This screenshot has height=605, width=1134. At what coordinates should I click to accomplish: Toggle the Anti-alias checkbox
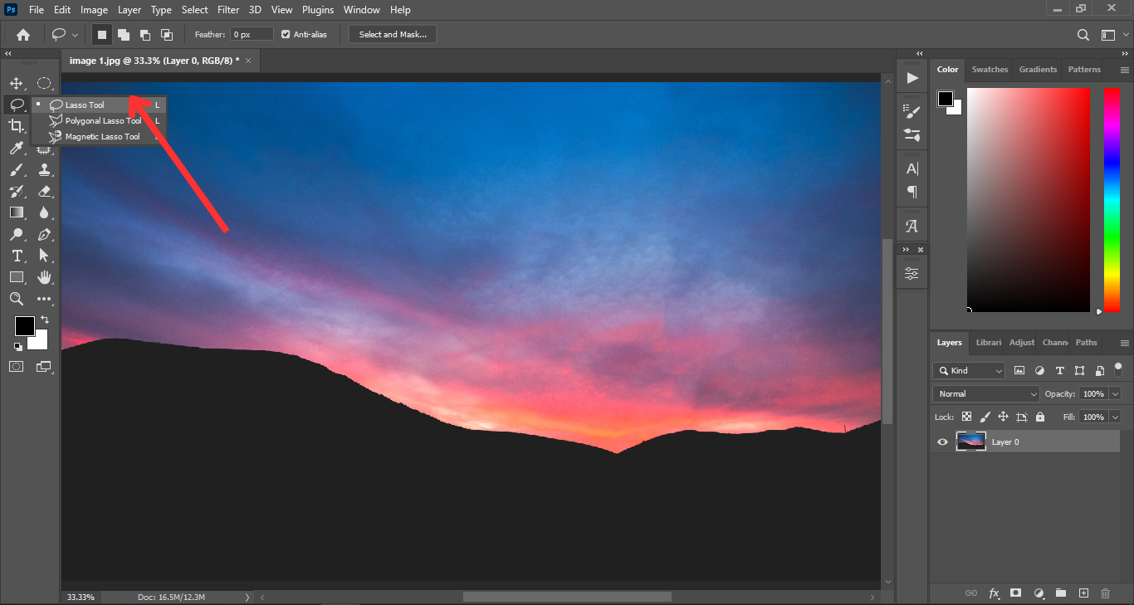pyautogui.click(x=286, y=35)
